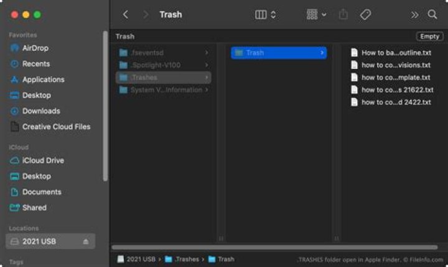Select the Trash folder in second column
The width and height of the screenshot is (448, 267).
pos(278,53)
